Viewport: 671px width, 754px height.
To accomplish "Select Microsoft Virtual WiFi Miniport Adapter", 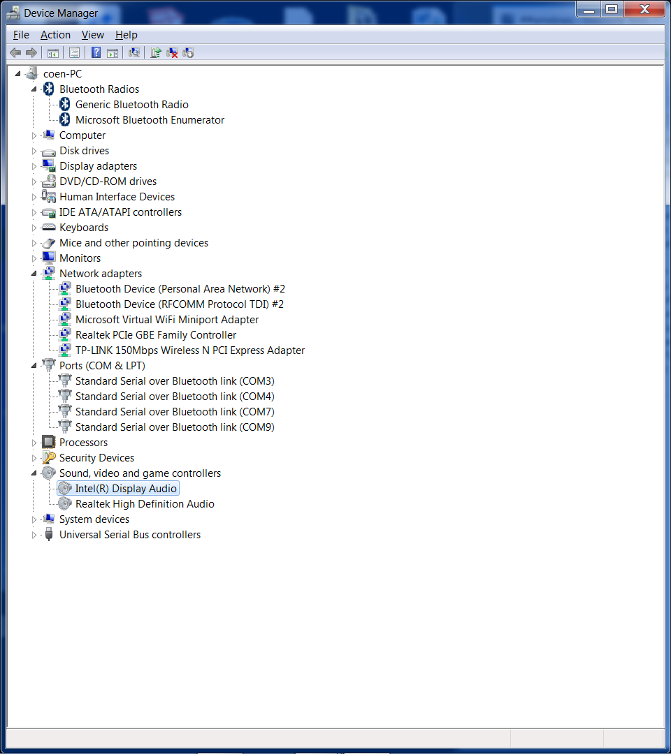I will pyautogui.click(x=167, y=319).
